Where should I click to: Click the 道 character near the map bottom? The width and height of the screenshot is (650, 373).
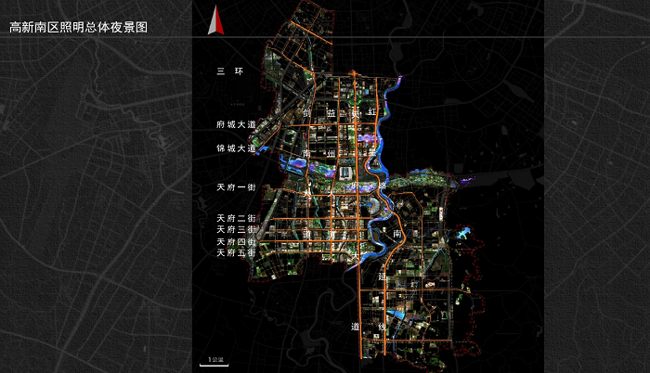click(355, 327)
